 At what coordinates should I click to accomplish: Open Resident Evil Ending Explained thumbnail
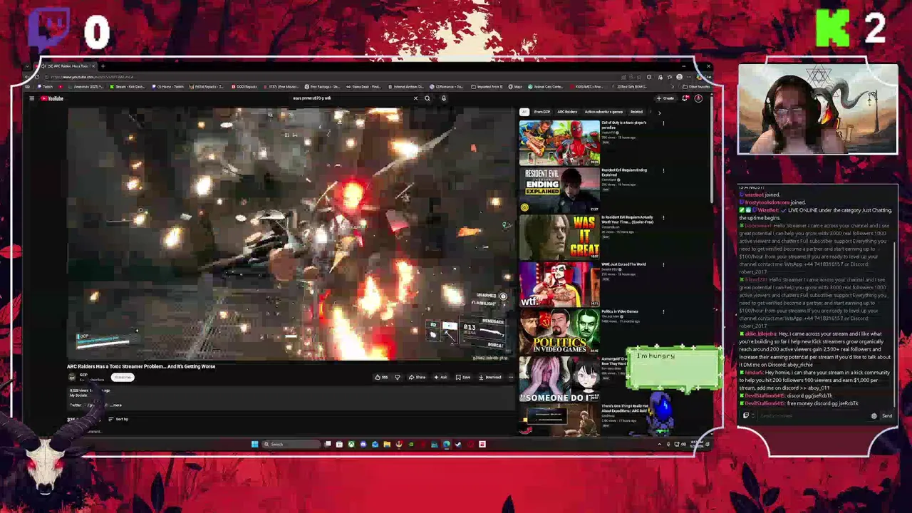point(559,190)
